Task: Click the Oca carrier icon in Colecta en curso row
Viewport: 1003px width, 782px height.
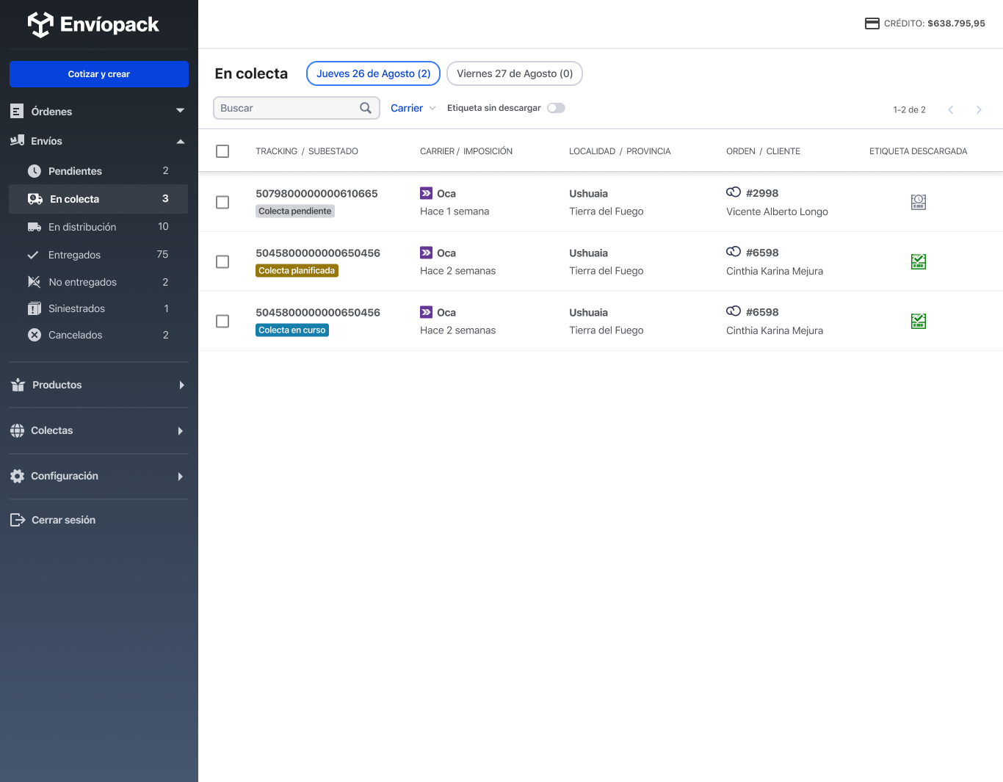Action: point(426,312)
